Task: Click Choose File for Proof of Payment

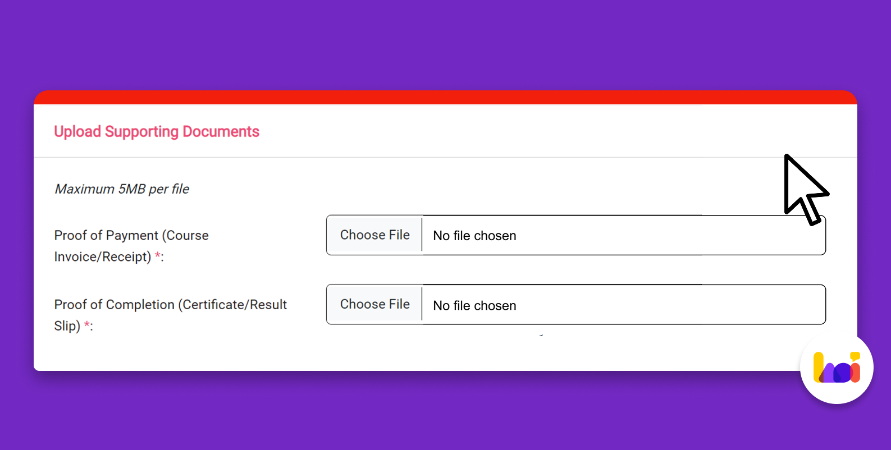Action: [374, 235]
